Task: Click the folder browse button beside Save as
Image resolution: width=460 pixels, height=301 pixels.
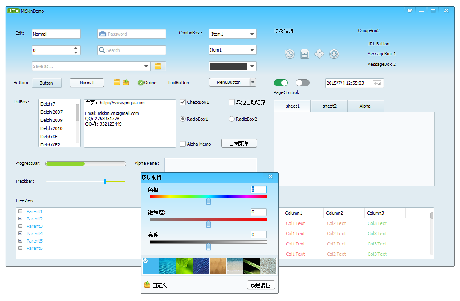Action: pyautogui.click(x=158, y=66)
